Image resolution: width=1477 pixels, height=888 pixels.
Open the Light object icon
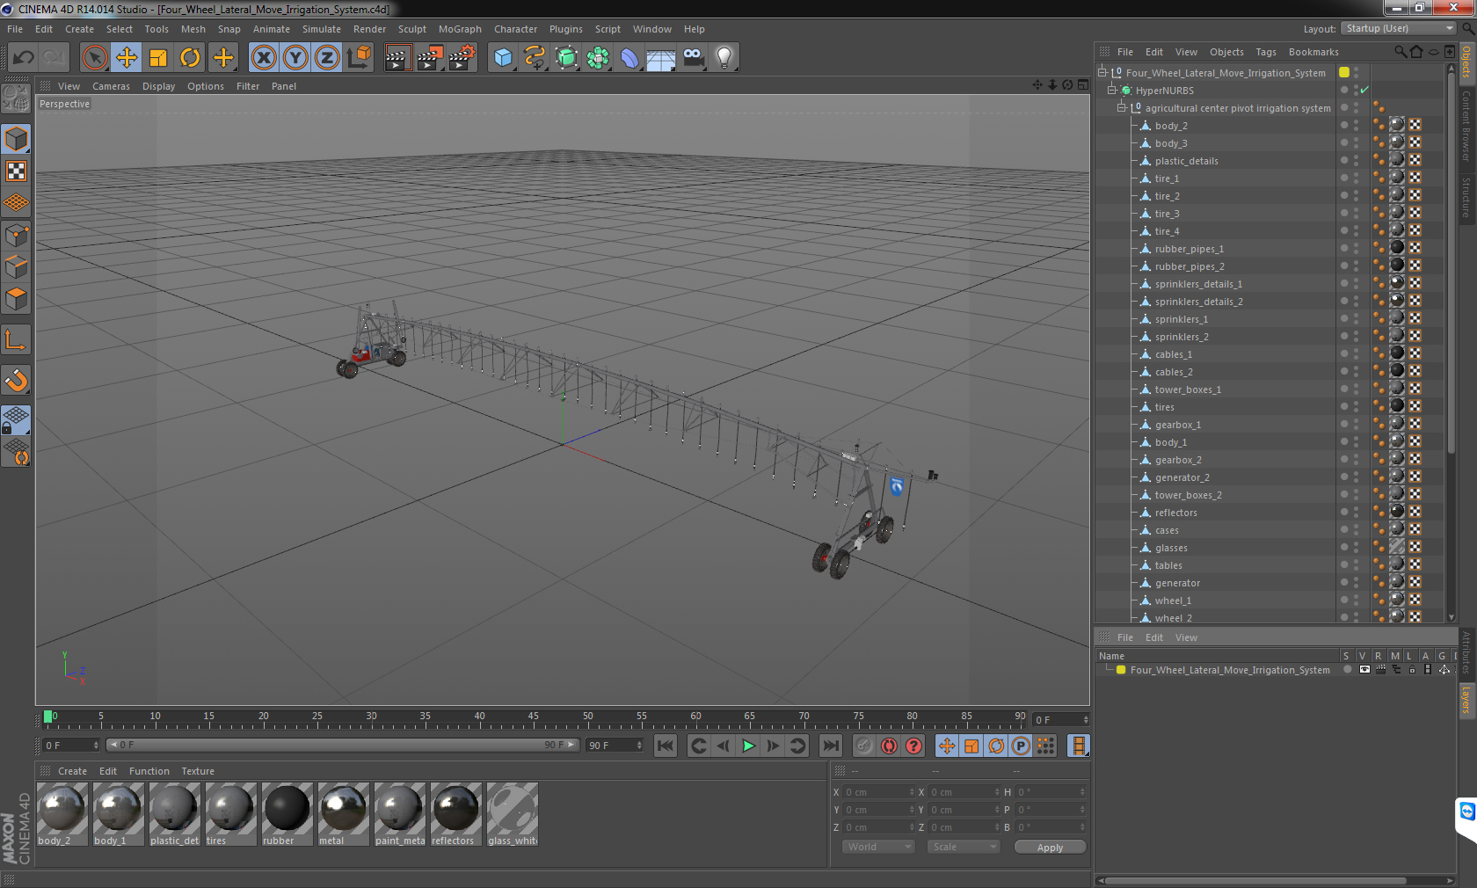point(724,58)
